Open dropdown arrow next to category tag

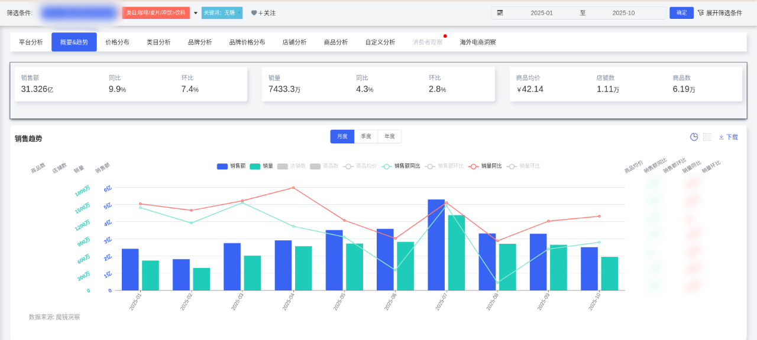[x=196, y=13]
